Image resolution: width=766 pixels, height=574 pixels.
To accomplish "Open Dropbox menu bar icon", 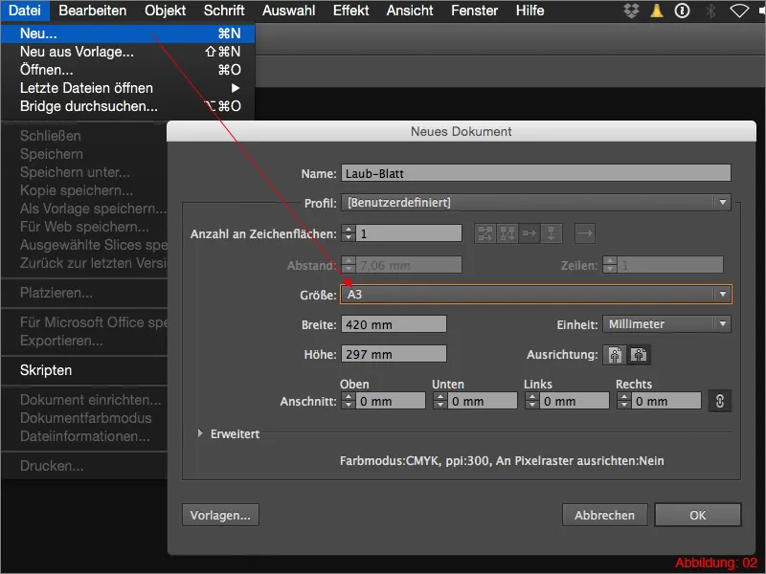I will [x=631, y=11].
